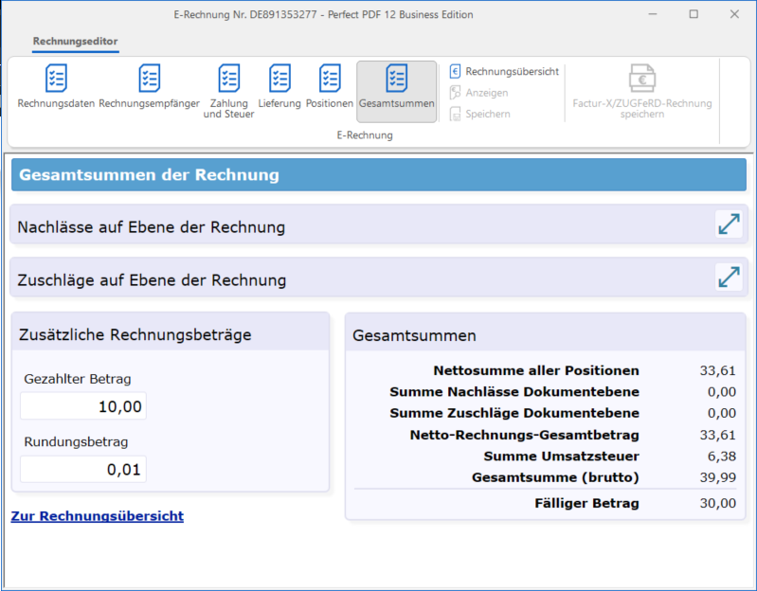Follow the Zur Rechnungsübersicht link
757x591 pixels.
click(x=97, y=516)
